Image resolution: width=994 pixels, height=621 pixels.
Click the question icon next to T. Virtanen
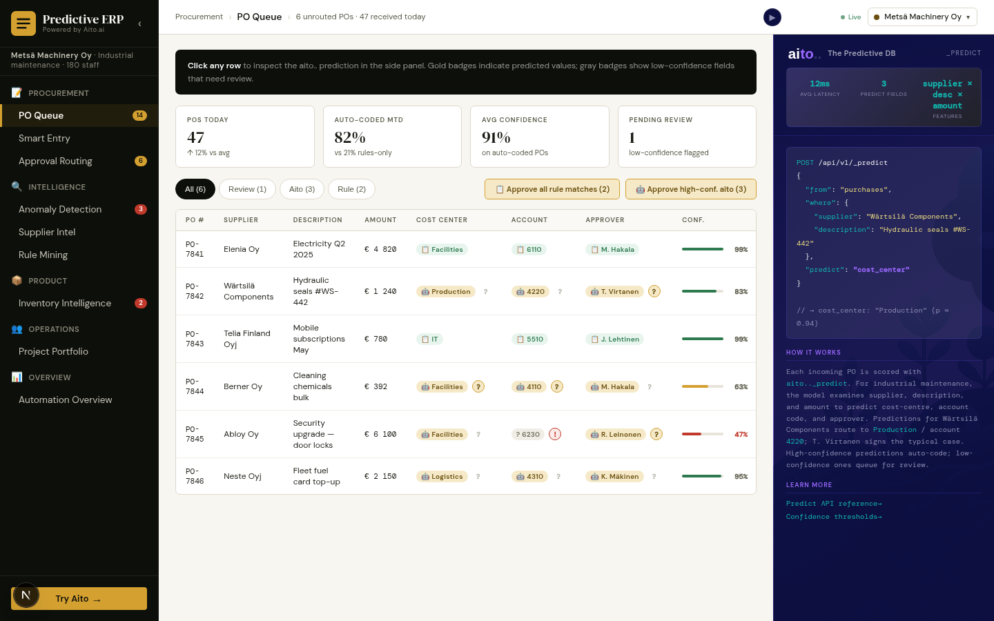[654, 291]
